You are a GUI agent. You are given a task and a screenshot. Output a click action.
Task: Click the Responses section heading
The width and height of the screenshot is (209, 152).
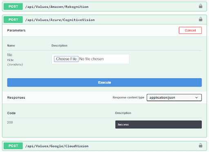[16, 97]
